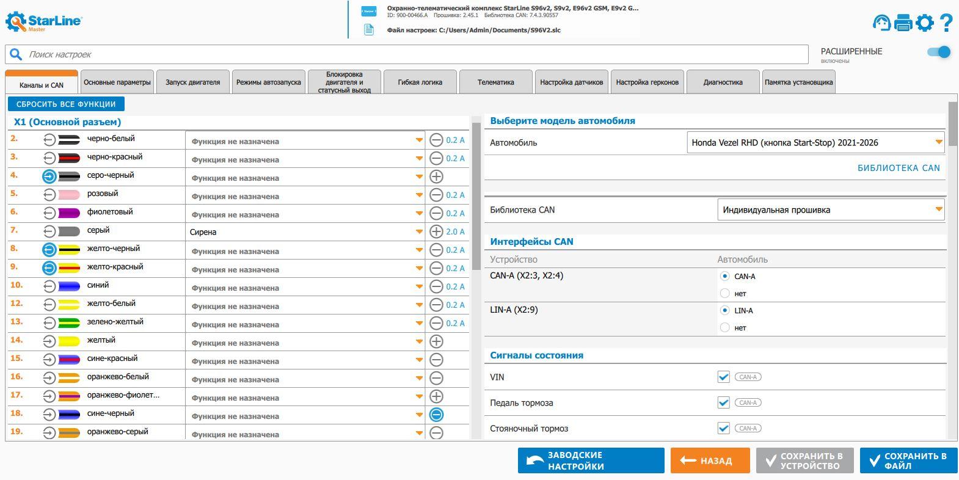Open the Библиотека CAN firmware dropdown
The height and width of the screenshot is (480, 959).
(x=831, y=209)
